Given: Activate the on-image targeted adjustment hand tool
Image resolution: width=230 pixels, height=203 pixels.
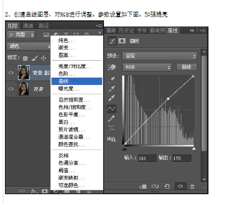Looking at the screenshot, I should point(112,67).
